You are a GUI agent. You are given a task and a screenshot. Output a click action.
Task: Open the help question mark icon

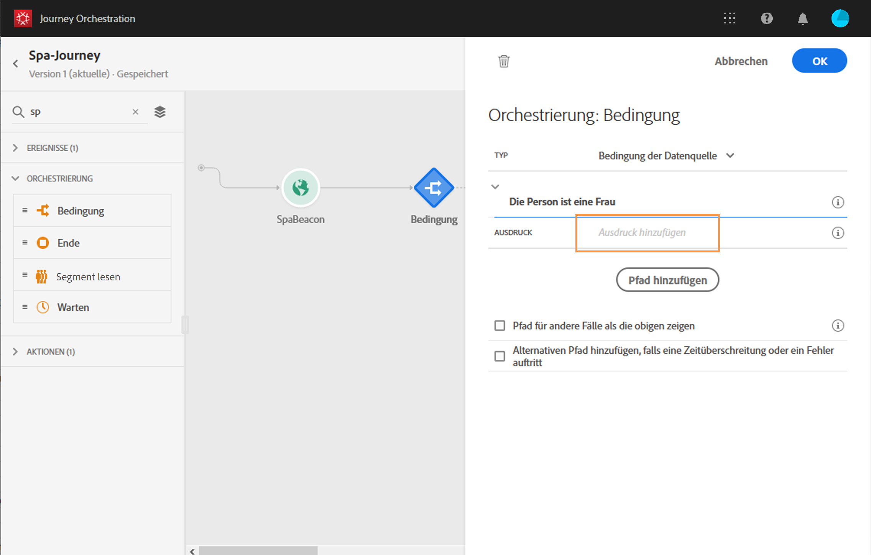[766, 18]
